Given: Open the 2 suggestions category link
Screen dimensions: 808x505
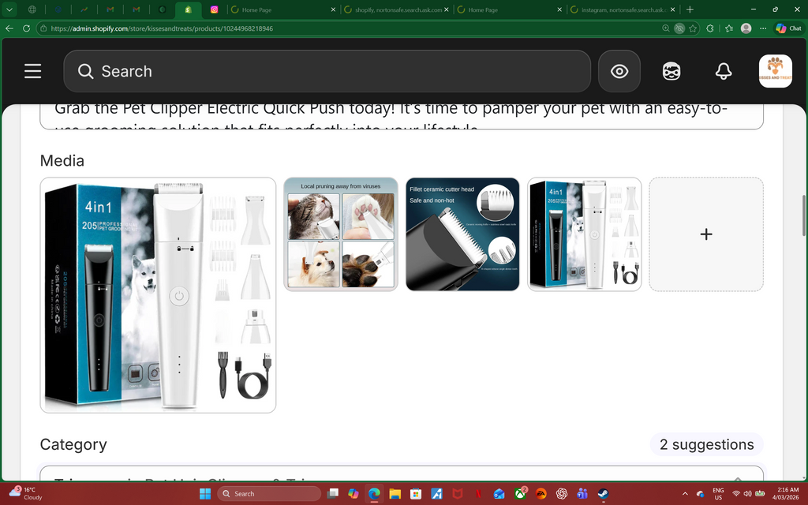Looking at the screenshot, I should click(x=706, y=444).
